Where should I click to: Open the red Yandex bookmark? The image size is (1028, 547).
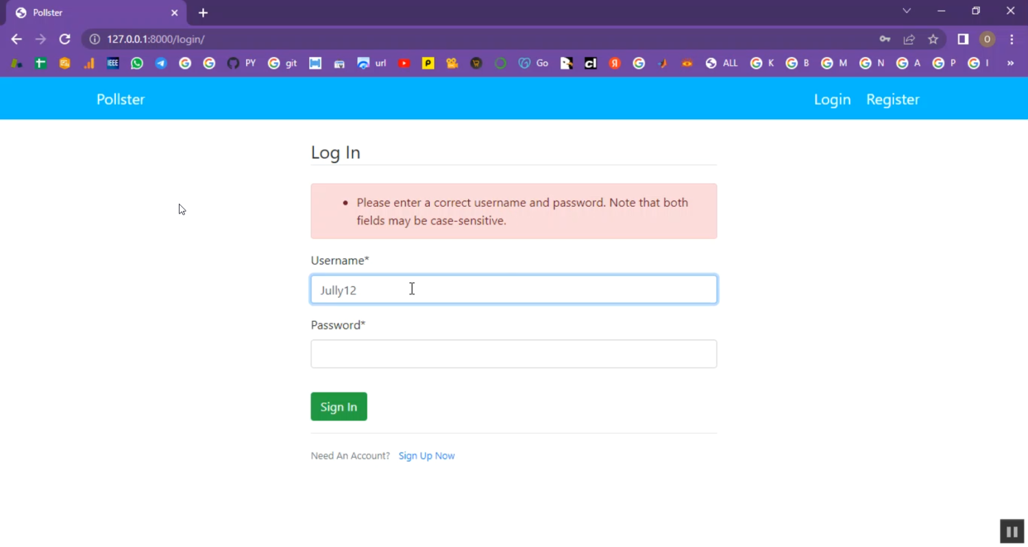coord(615,63)
